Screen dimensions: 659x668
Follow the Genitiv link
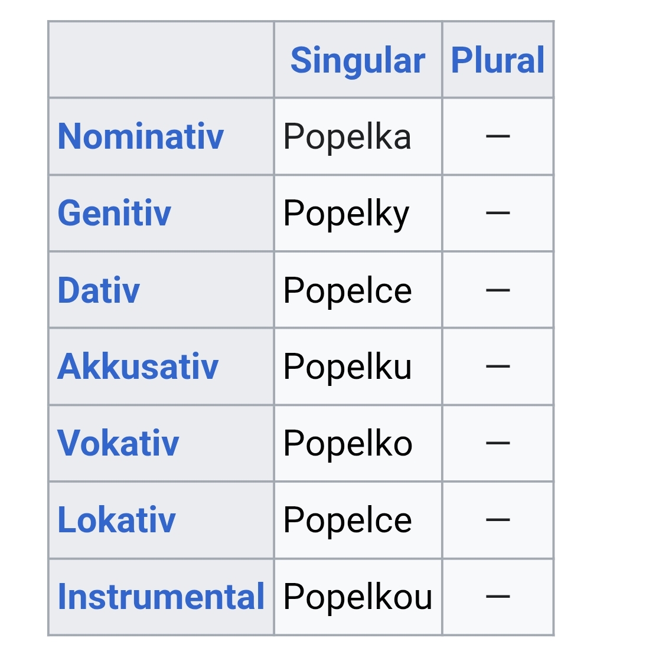[114, 213]
